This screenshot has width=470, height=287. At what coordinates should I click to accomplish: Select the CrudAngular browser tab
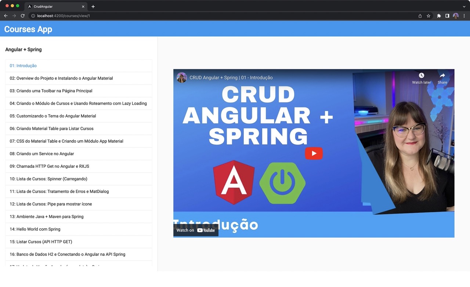[55, 6]
